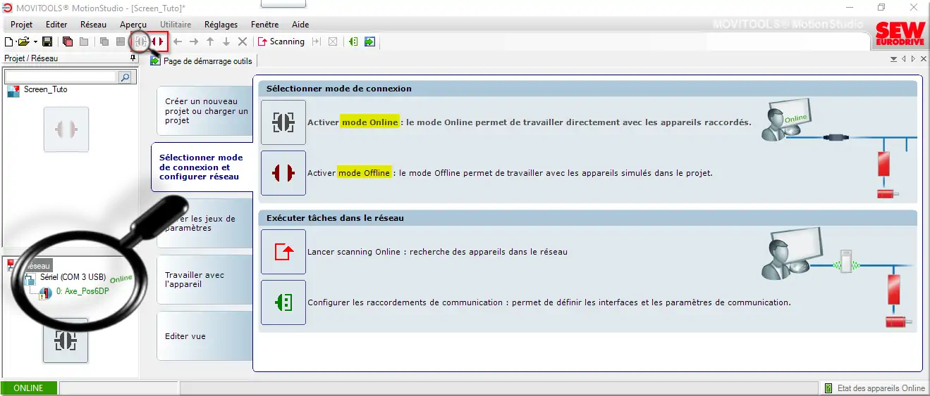Click the open project folder icon
Screen dimensions: 930x396
pyautogui.click(x=23, y=41)
